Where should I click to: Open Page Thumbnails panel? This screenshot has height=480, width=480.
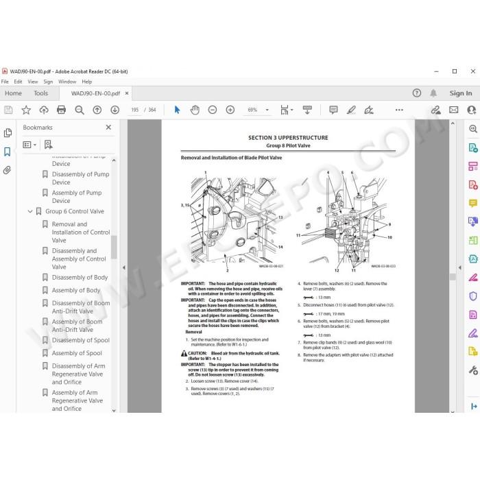coord(8,133)
